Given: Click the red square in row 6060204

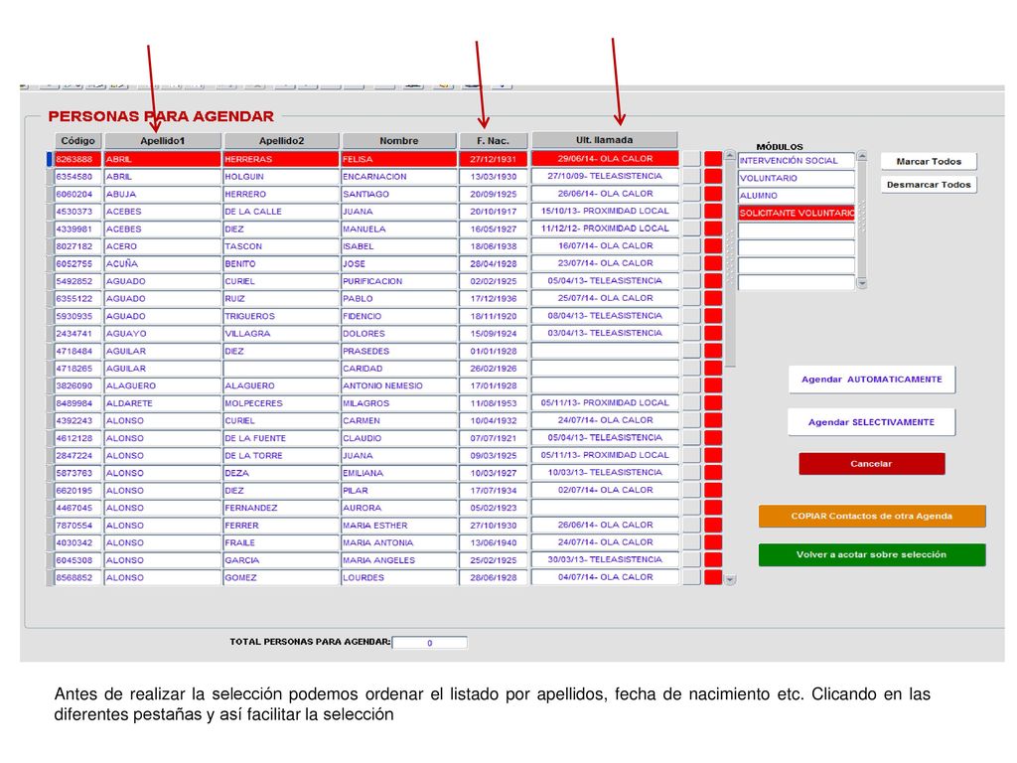Looking at the screenshot, I should [713, 194].
